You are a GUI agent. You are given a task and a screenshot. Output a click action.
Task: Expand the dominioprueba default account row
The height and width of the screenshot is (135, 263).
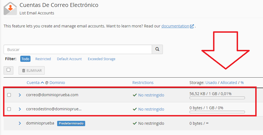tap(20, 123)
